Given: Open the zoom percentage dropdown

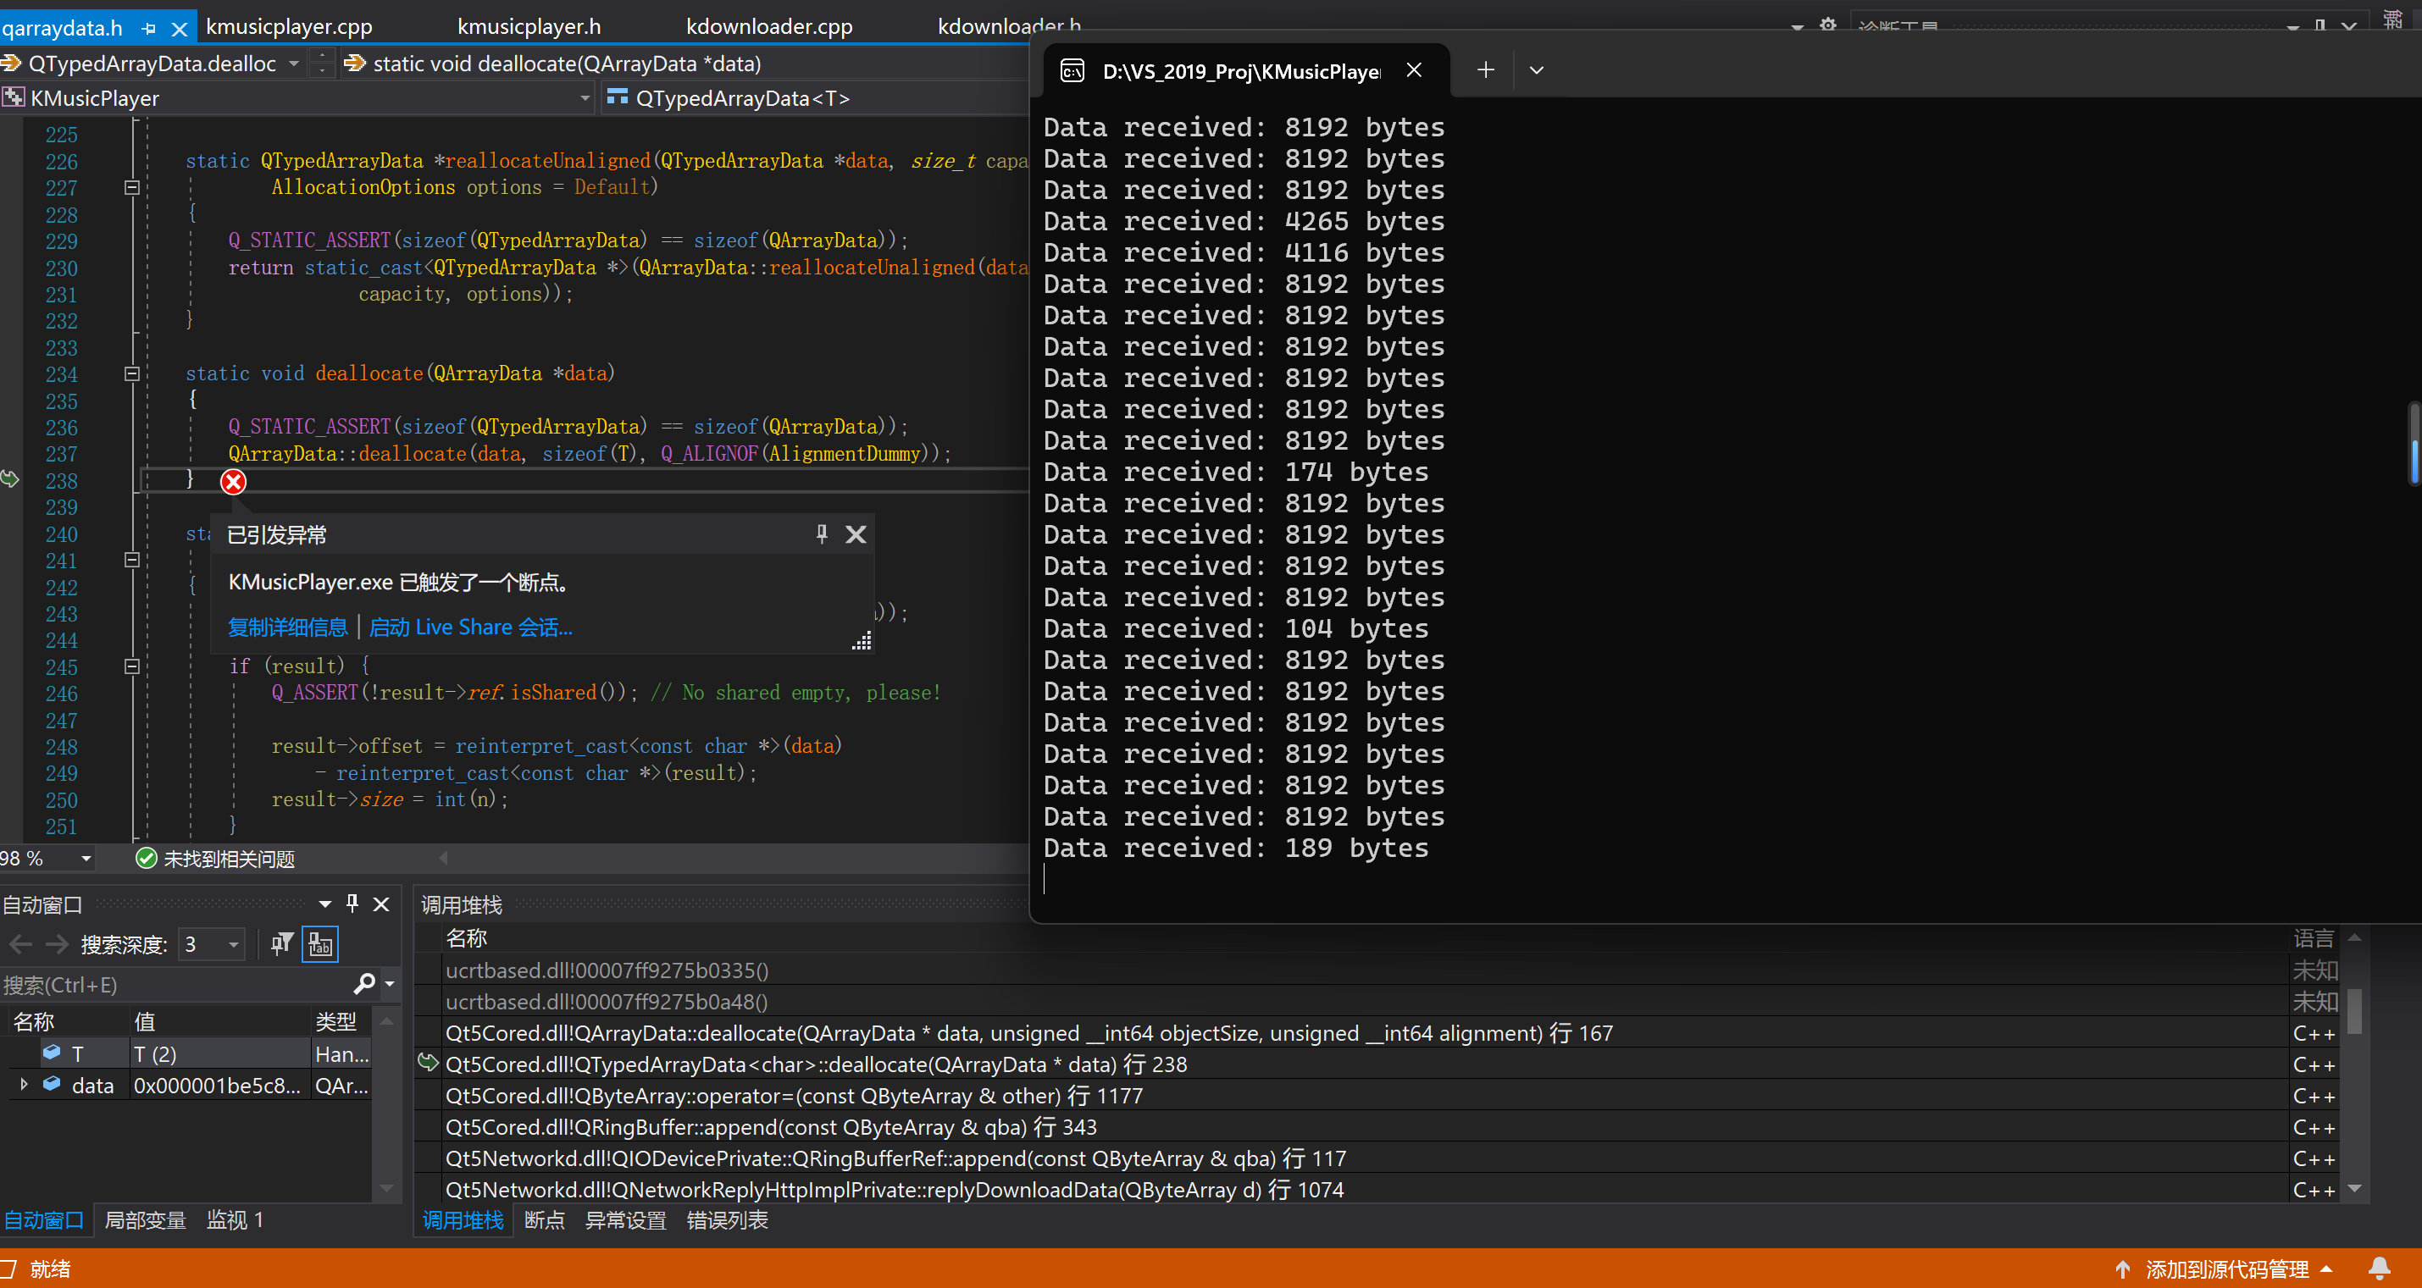Looking at the screenshot, I should (x=86, y=858).
